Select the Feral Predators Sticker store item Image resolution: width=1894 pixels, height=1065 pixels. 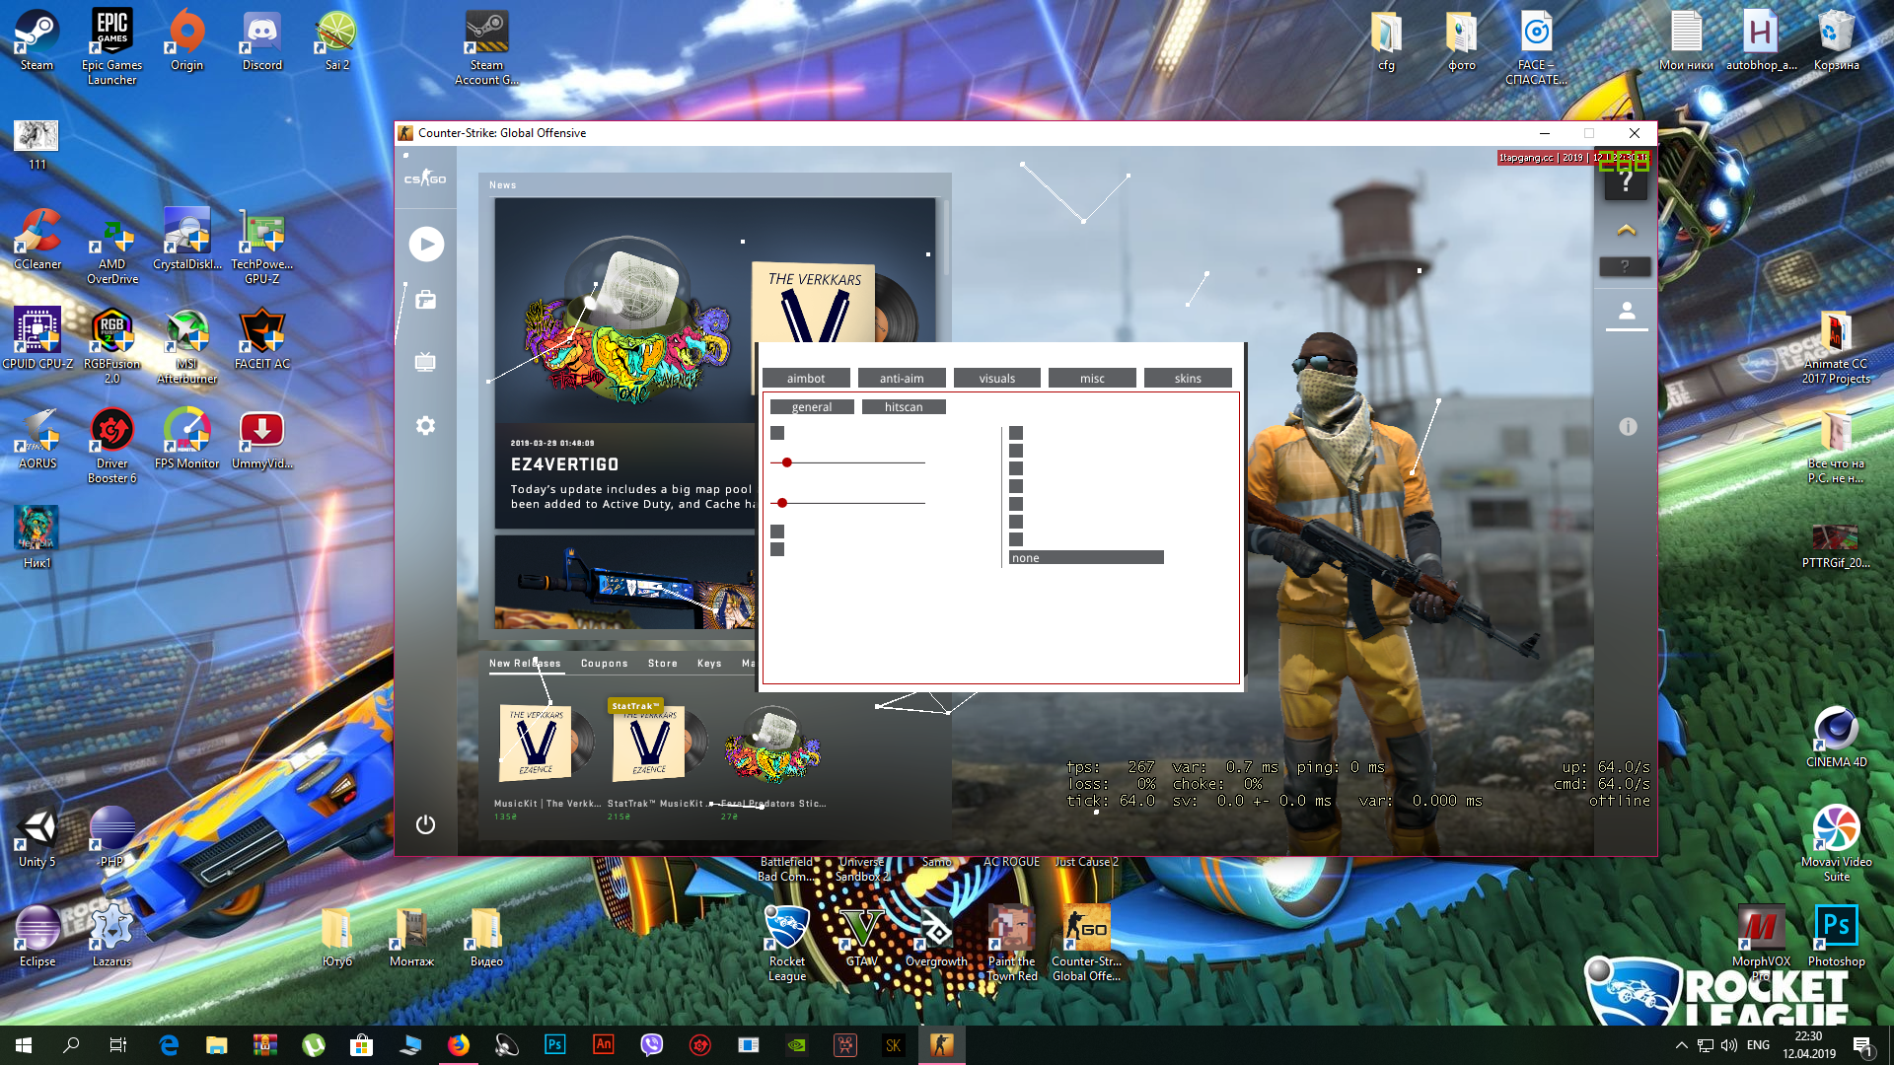[773, 759]
